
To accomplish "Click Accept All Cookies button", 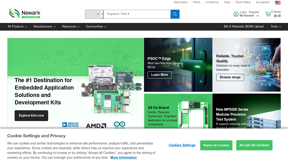I will pyautogui.click(x=254, y=145).
